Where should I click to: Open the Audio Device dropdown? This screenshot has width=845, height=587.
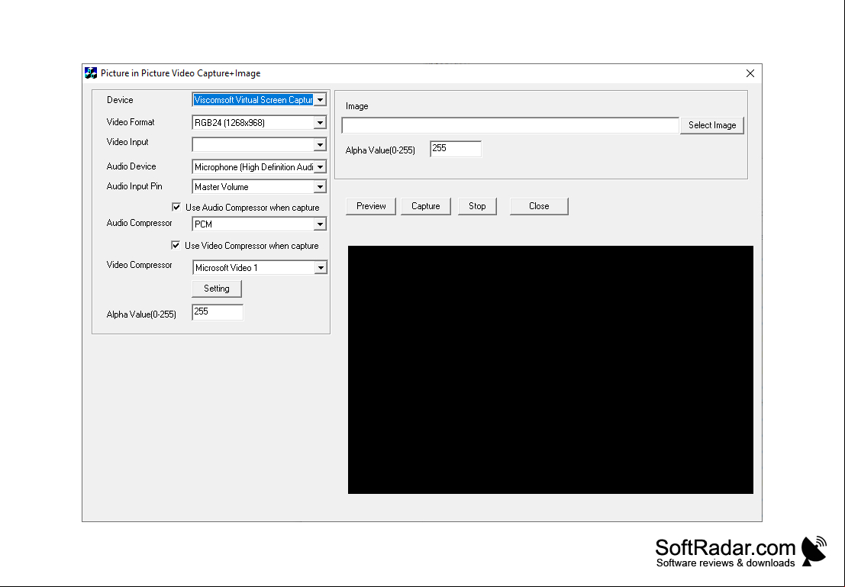320,167
